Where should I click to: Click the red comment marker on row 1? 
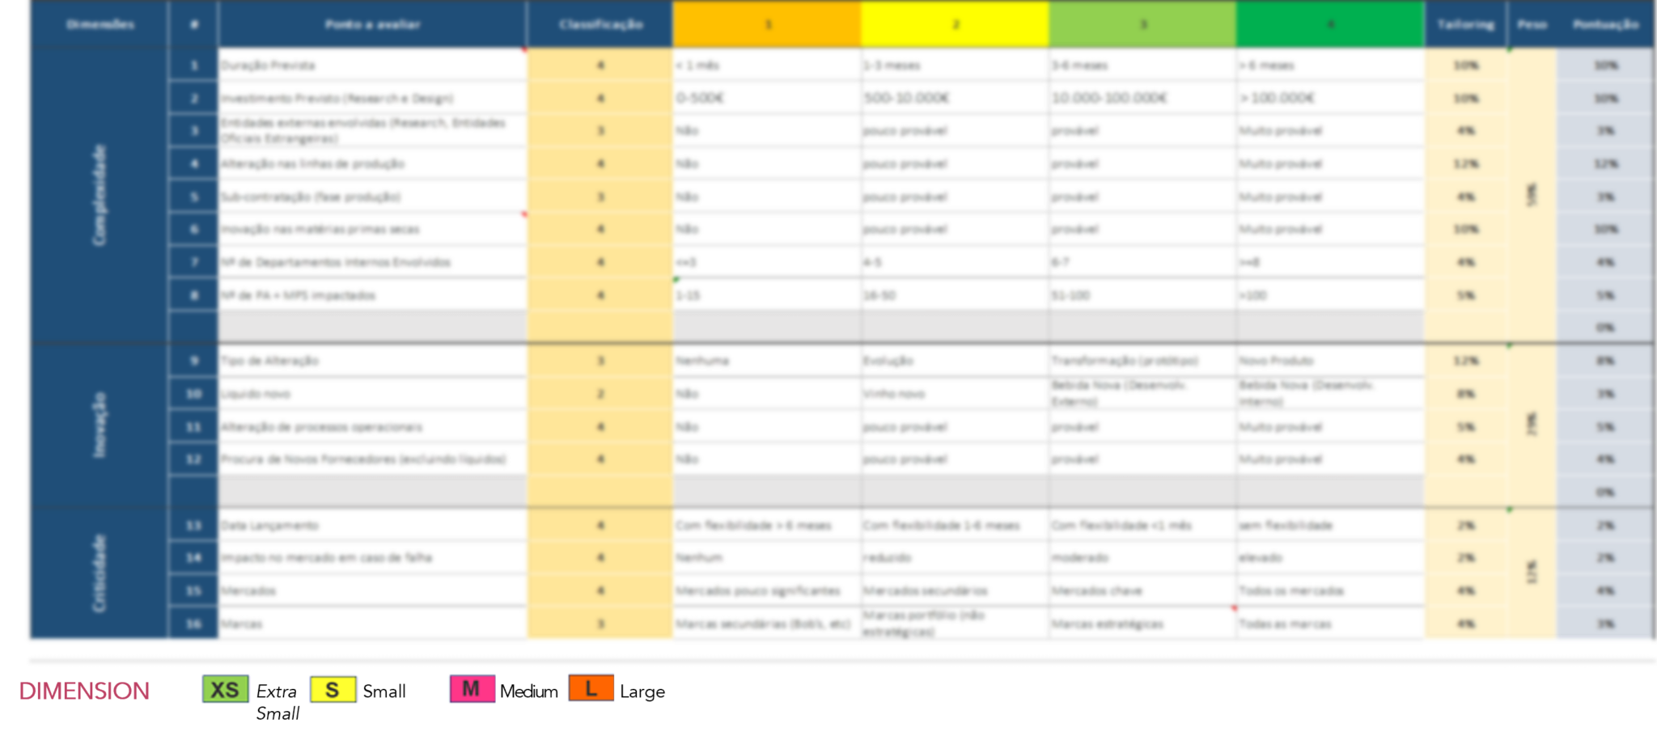pyautogui.click(x=523, y=52)
